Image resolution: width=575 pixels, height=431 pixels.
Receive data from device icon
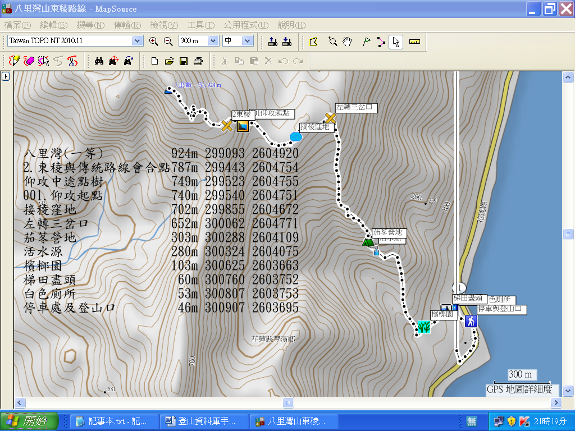[287, 42]
